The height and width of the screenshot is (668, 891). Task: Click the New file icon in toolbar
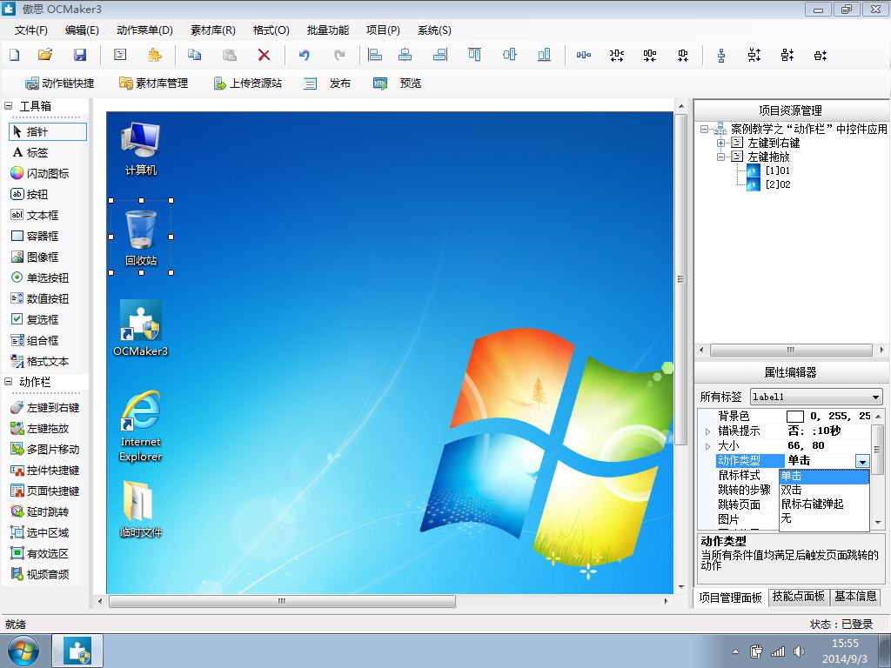[15, 55]
